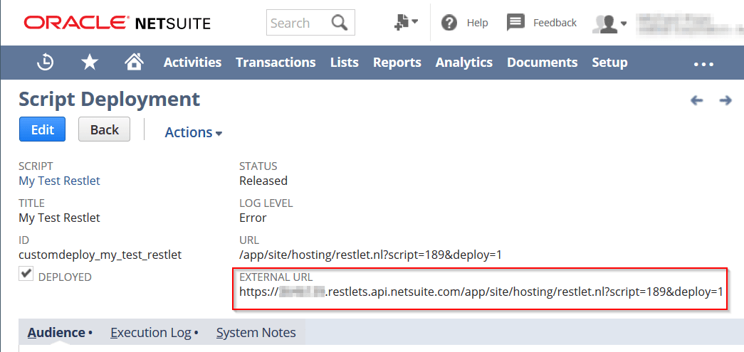This screenshot has height=352, width=744.
Task: Click the Feedback link text
Action: tap(555, 22)
